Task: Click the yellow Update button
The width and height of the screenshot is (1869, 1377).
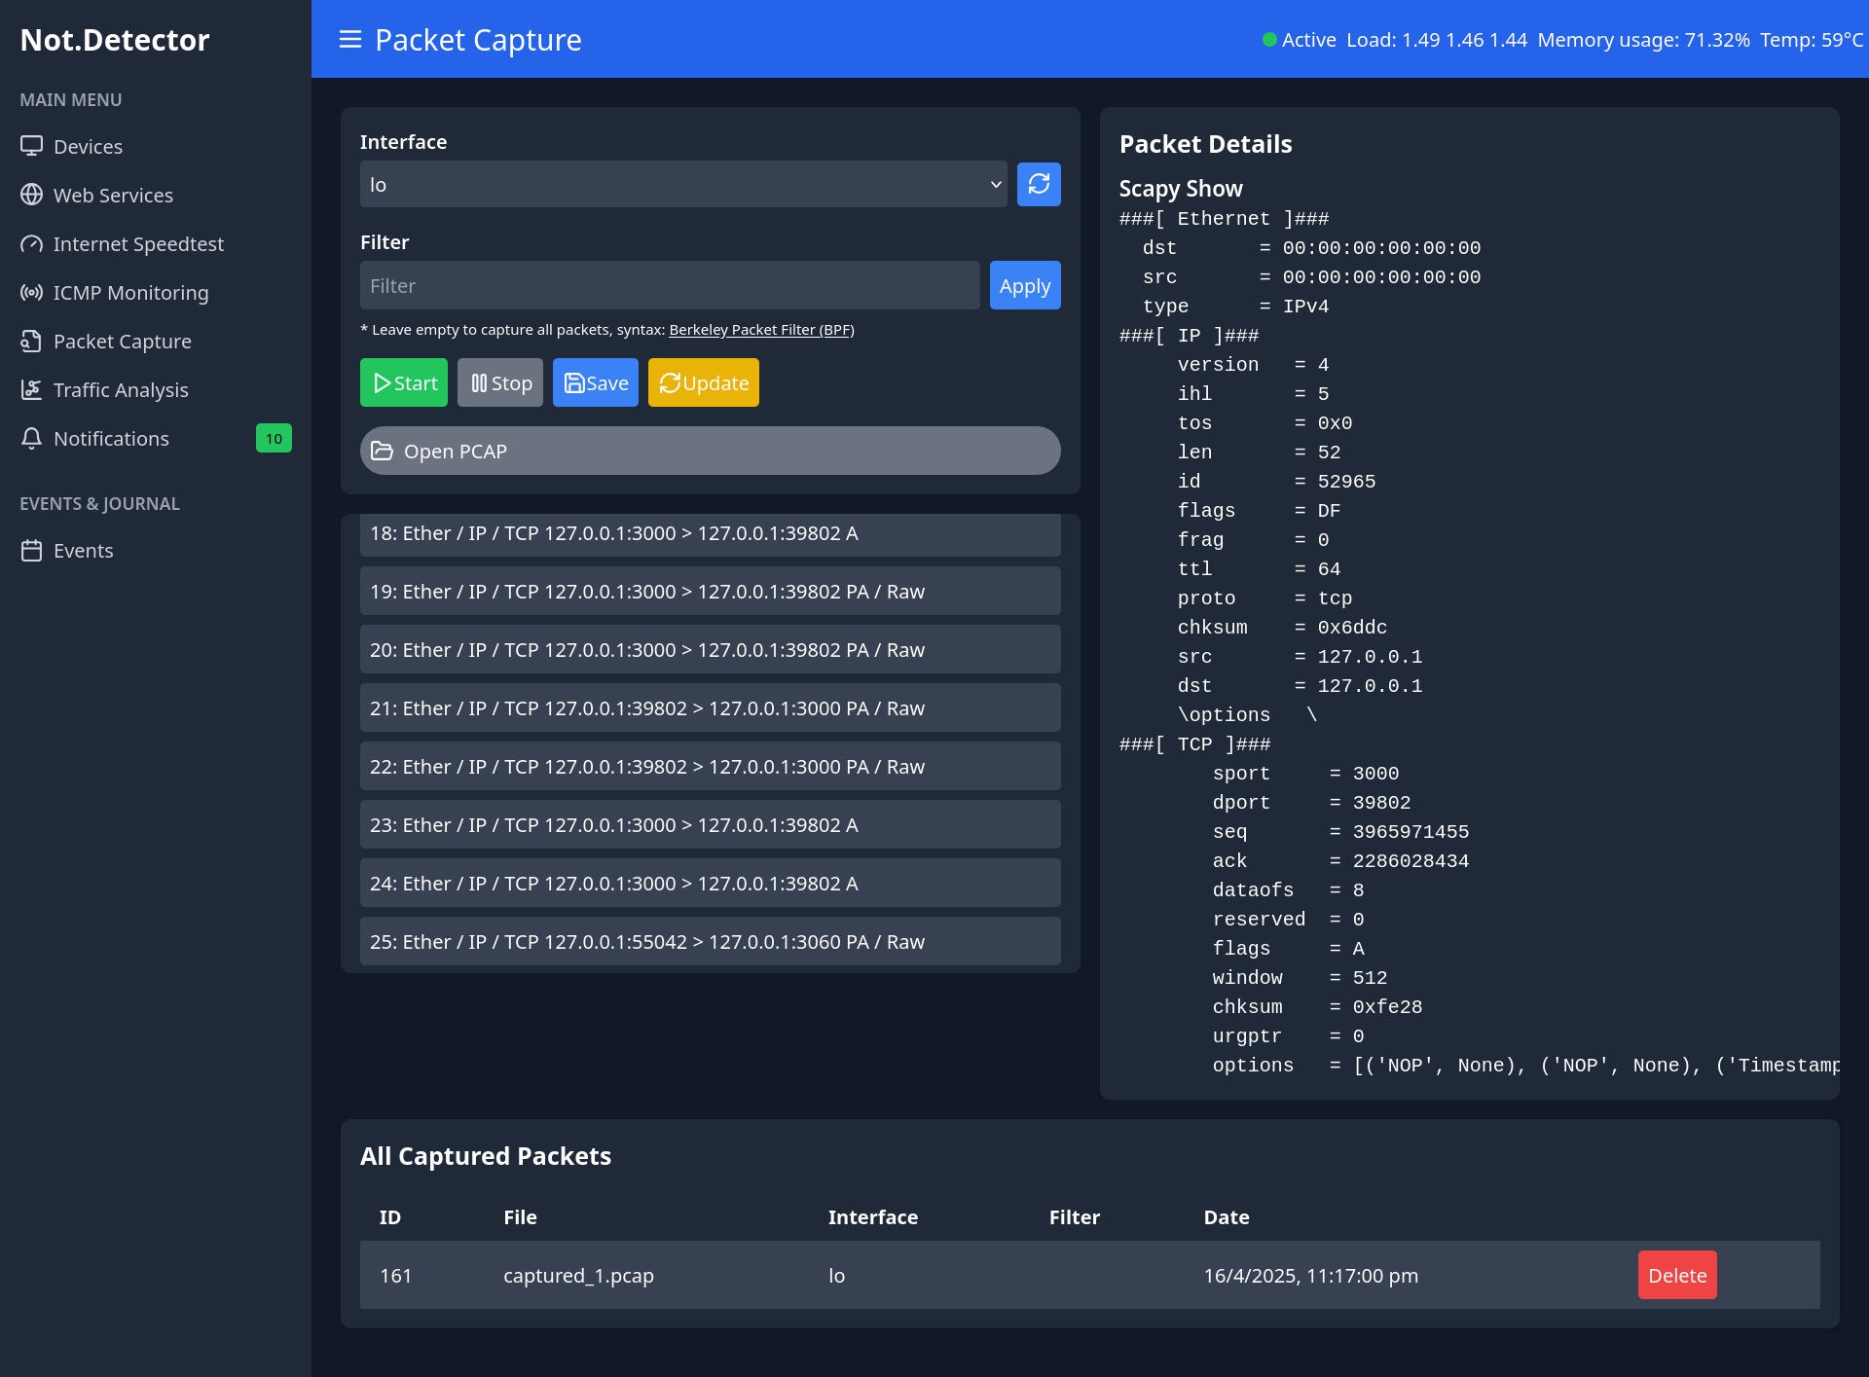Action: [x=704, y=382]
